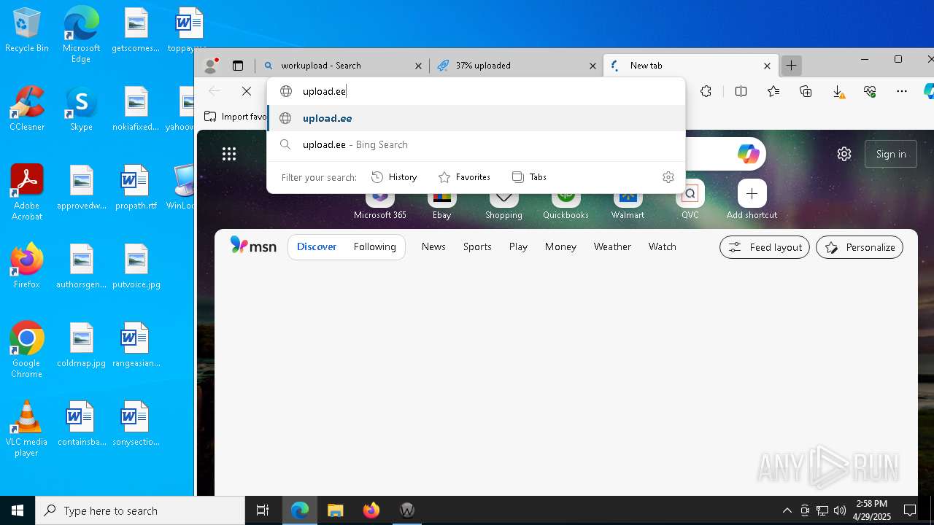Image resolution: width=934 pixels, height=525 pixels.
Task: Select the VLC media player desktop icon
Action: pyautogui.click(x=27, y=429)
